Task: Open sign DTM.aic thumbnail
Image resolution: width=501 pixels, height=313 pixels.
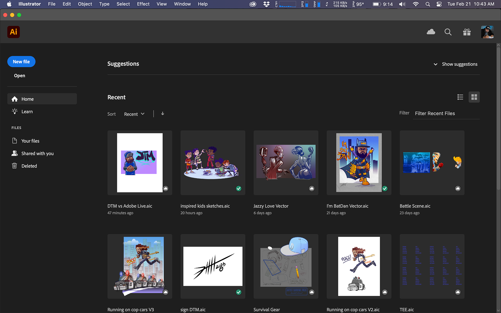Action: [x=213, y=266]
